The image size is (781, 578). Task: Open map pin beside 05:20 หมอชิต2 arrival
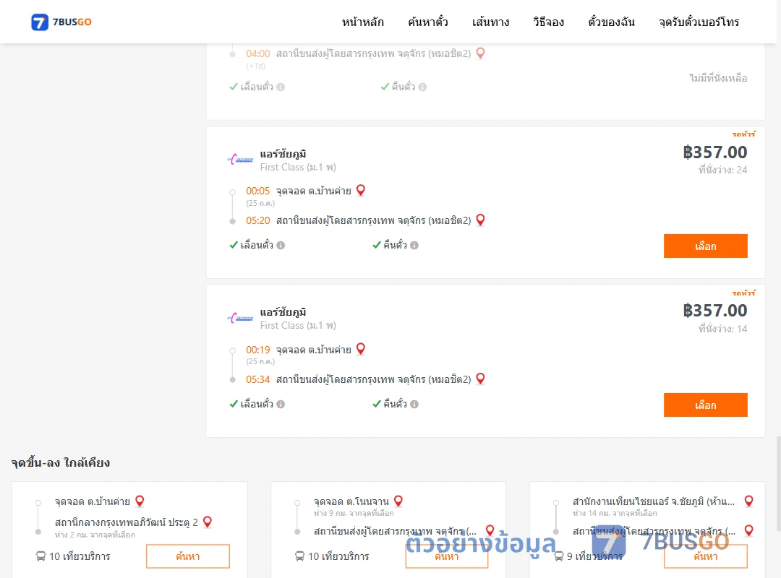[481, 220]
